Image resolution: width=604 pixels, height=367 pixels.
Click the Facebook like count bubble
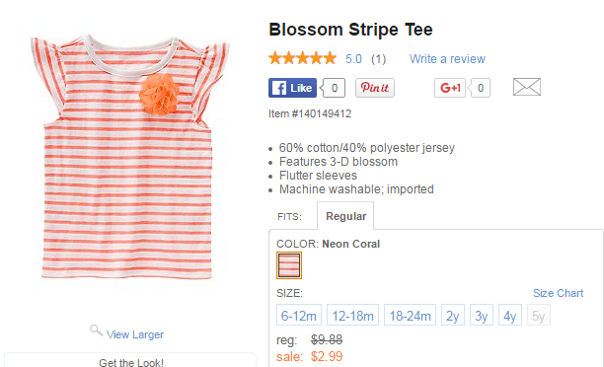(334, 88)
